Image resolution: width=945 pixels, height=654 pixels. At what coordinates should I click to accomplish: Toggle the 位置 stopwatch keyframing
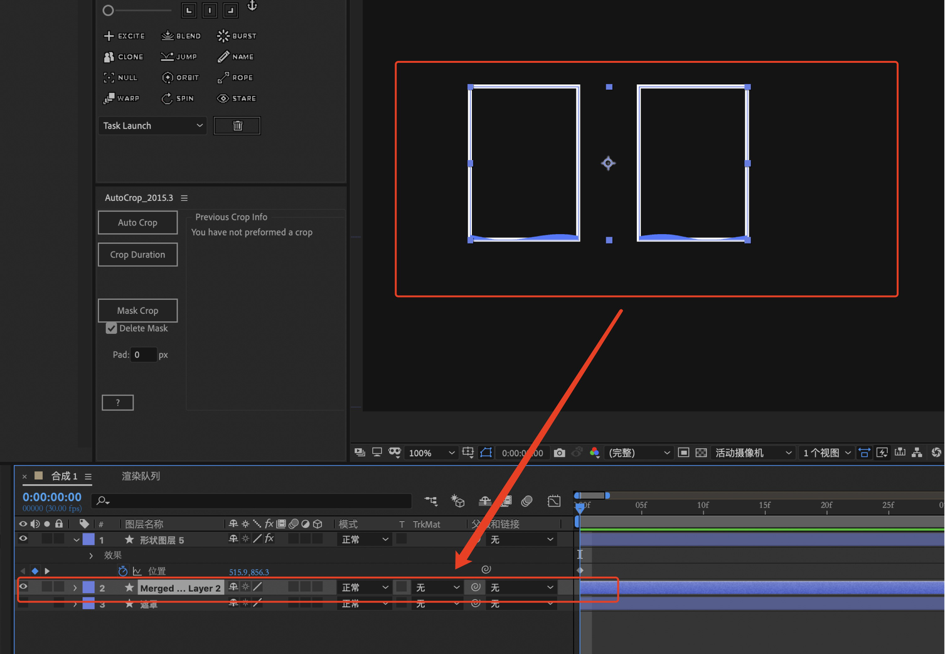coord(123,571)
